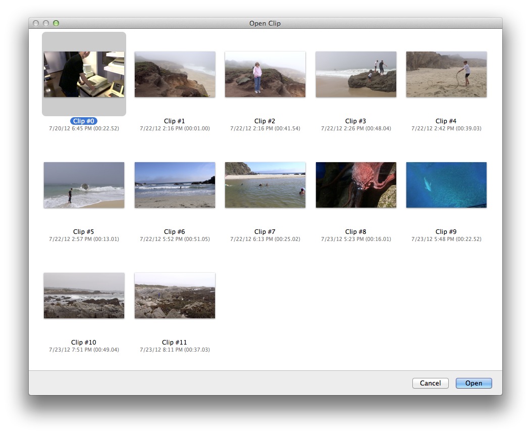Open the Clip #9 underwater blue thumbnail

pos(446,184)
